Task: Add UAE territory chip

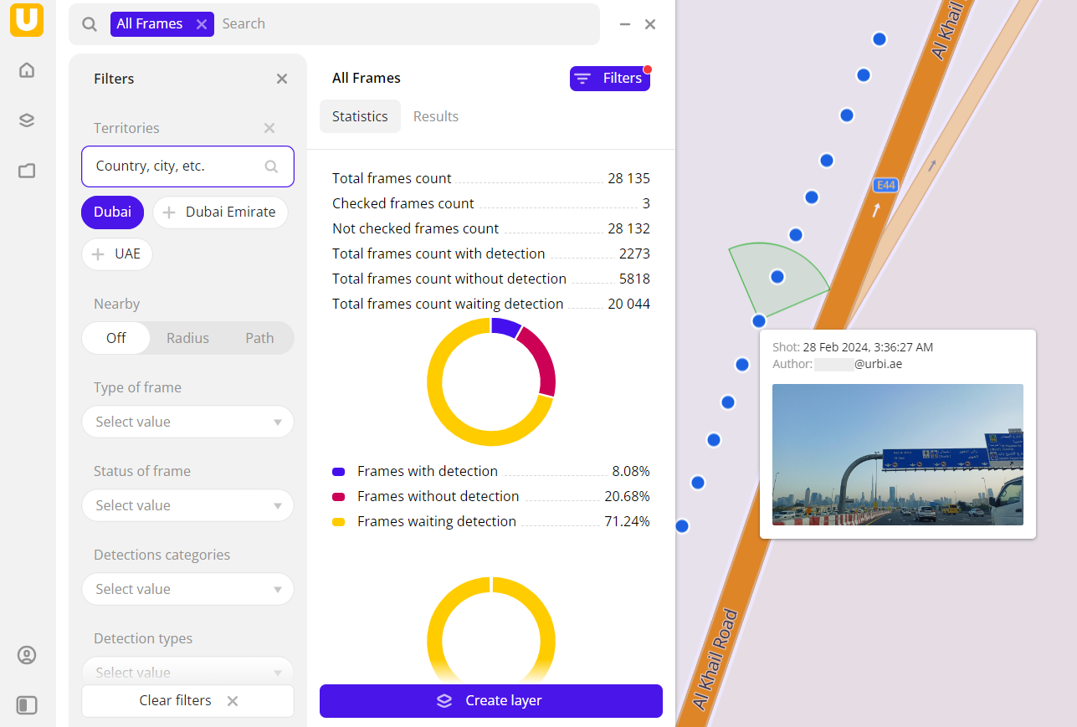Action: (x=117, y=254)
